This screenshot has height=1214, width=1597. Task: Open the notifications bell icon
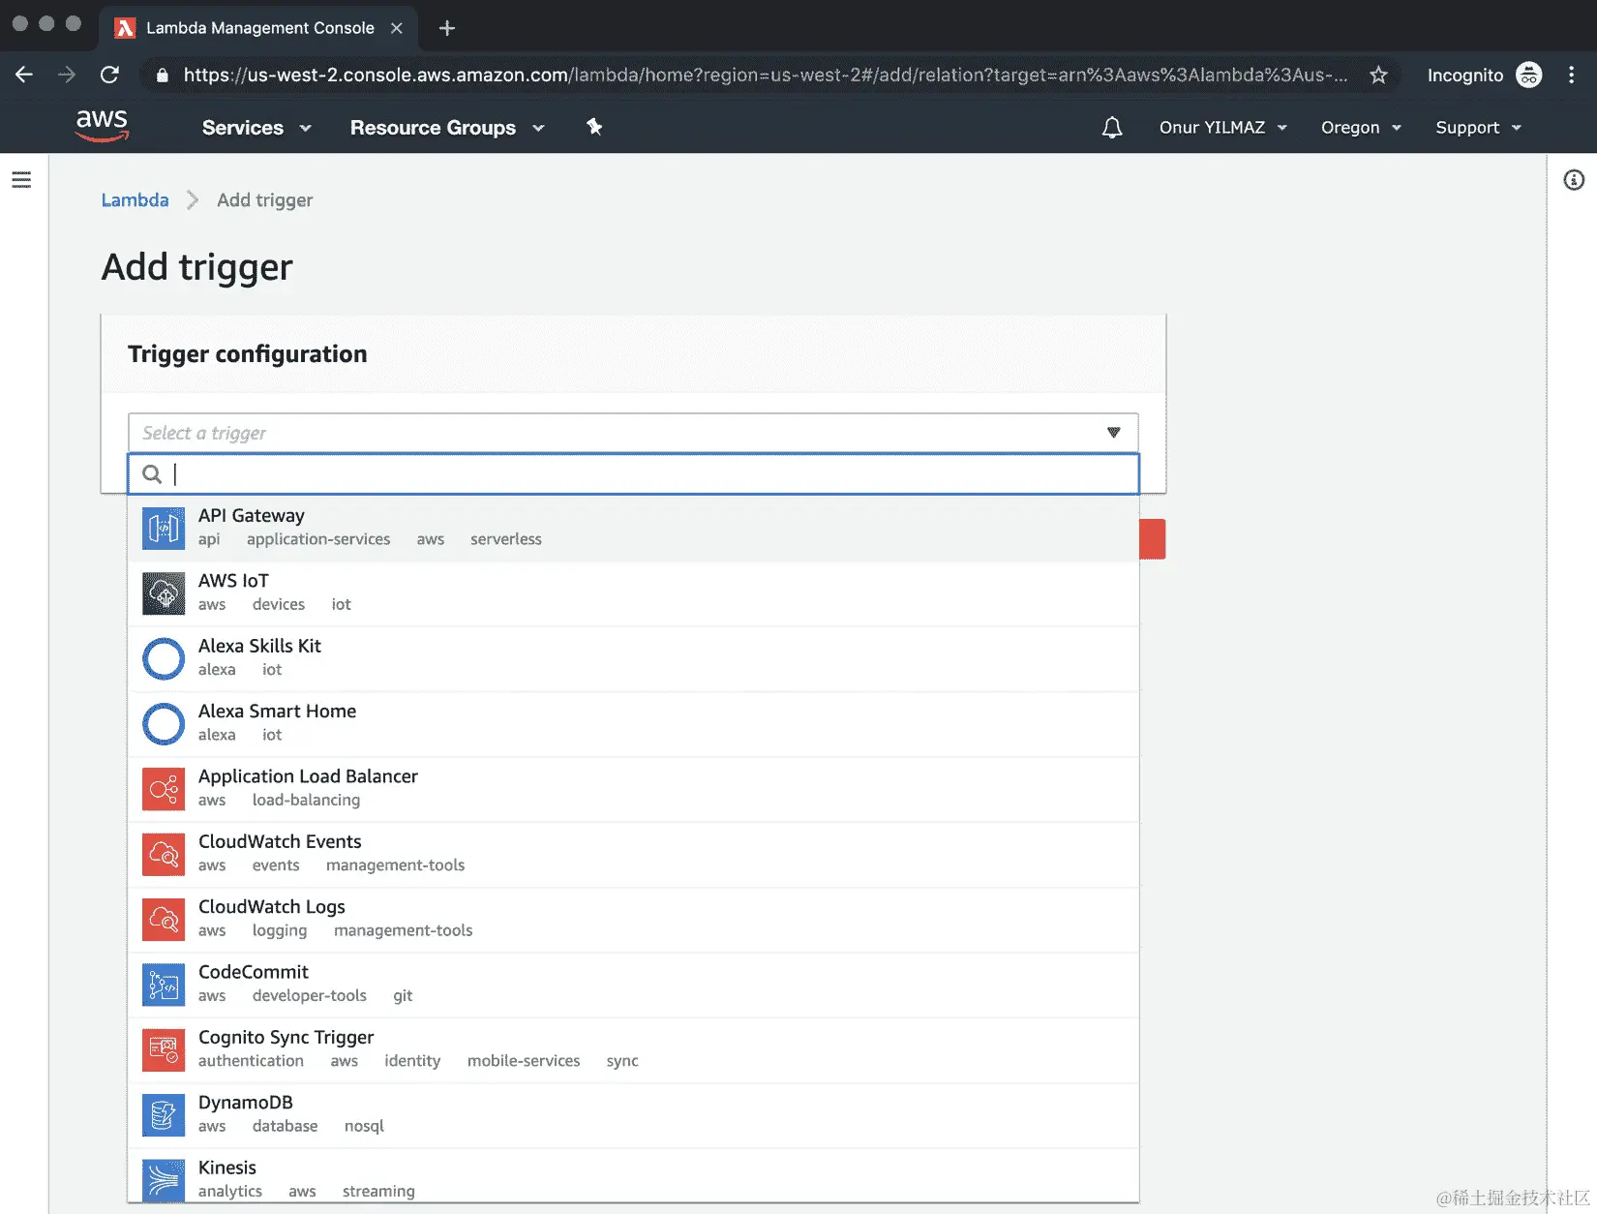(1111, 127)
